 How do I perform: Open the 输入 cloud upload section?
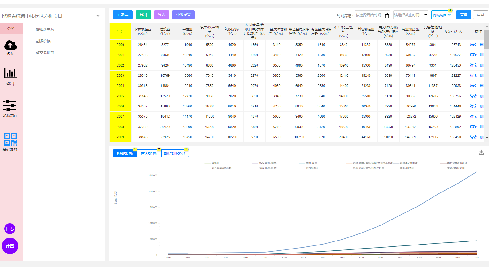tap(10, 48)
